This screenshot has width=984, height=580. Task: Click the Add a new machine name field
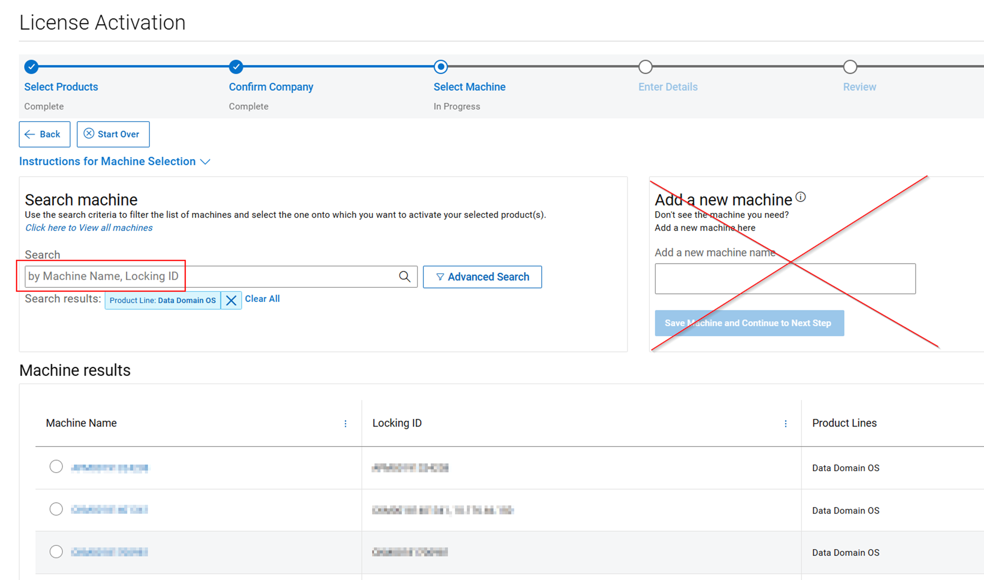(x=785, y=279)
